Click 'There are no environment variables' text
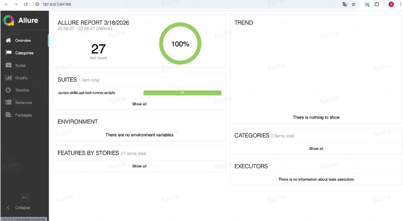The image size is (403, 221). (x=139, y=135)
